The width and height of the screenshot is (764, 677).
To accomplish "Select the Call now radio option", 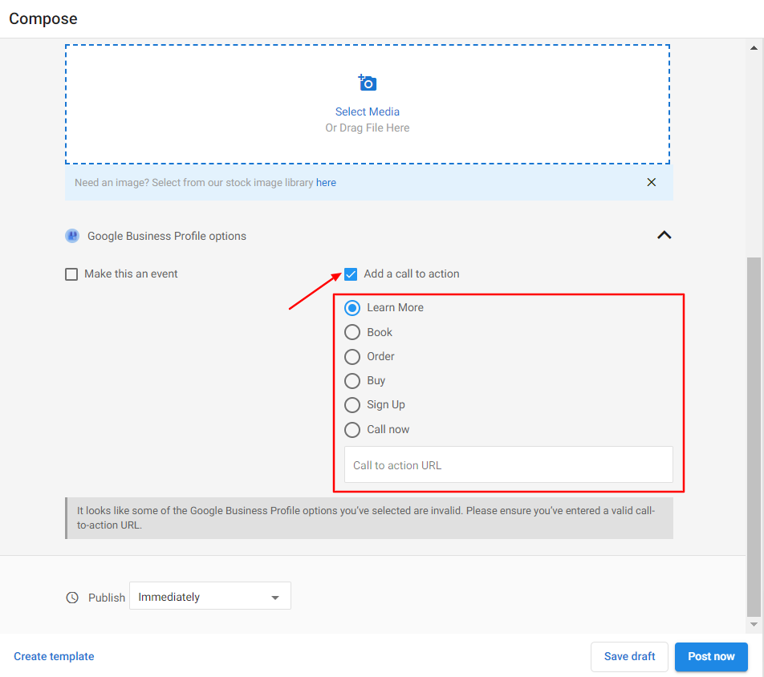I will (352, 430).
